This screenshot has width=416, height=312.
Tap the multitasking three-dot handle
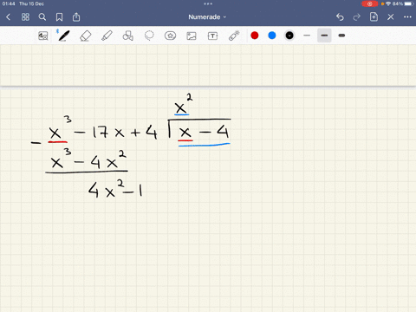point(208,3)
